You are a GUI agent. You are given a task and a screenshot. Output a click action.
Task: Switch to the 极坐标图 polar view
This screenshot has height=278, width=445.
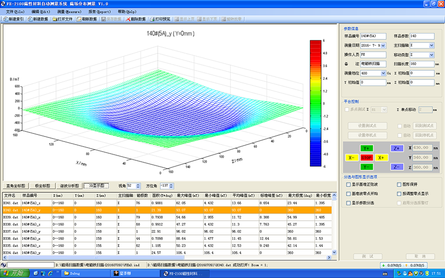tap(42, 186)
